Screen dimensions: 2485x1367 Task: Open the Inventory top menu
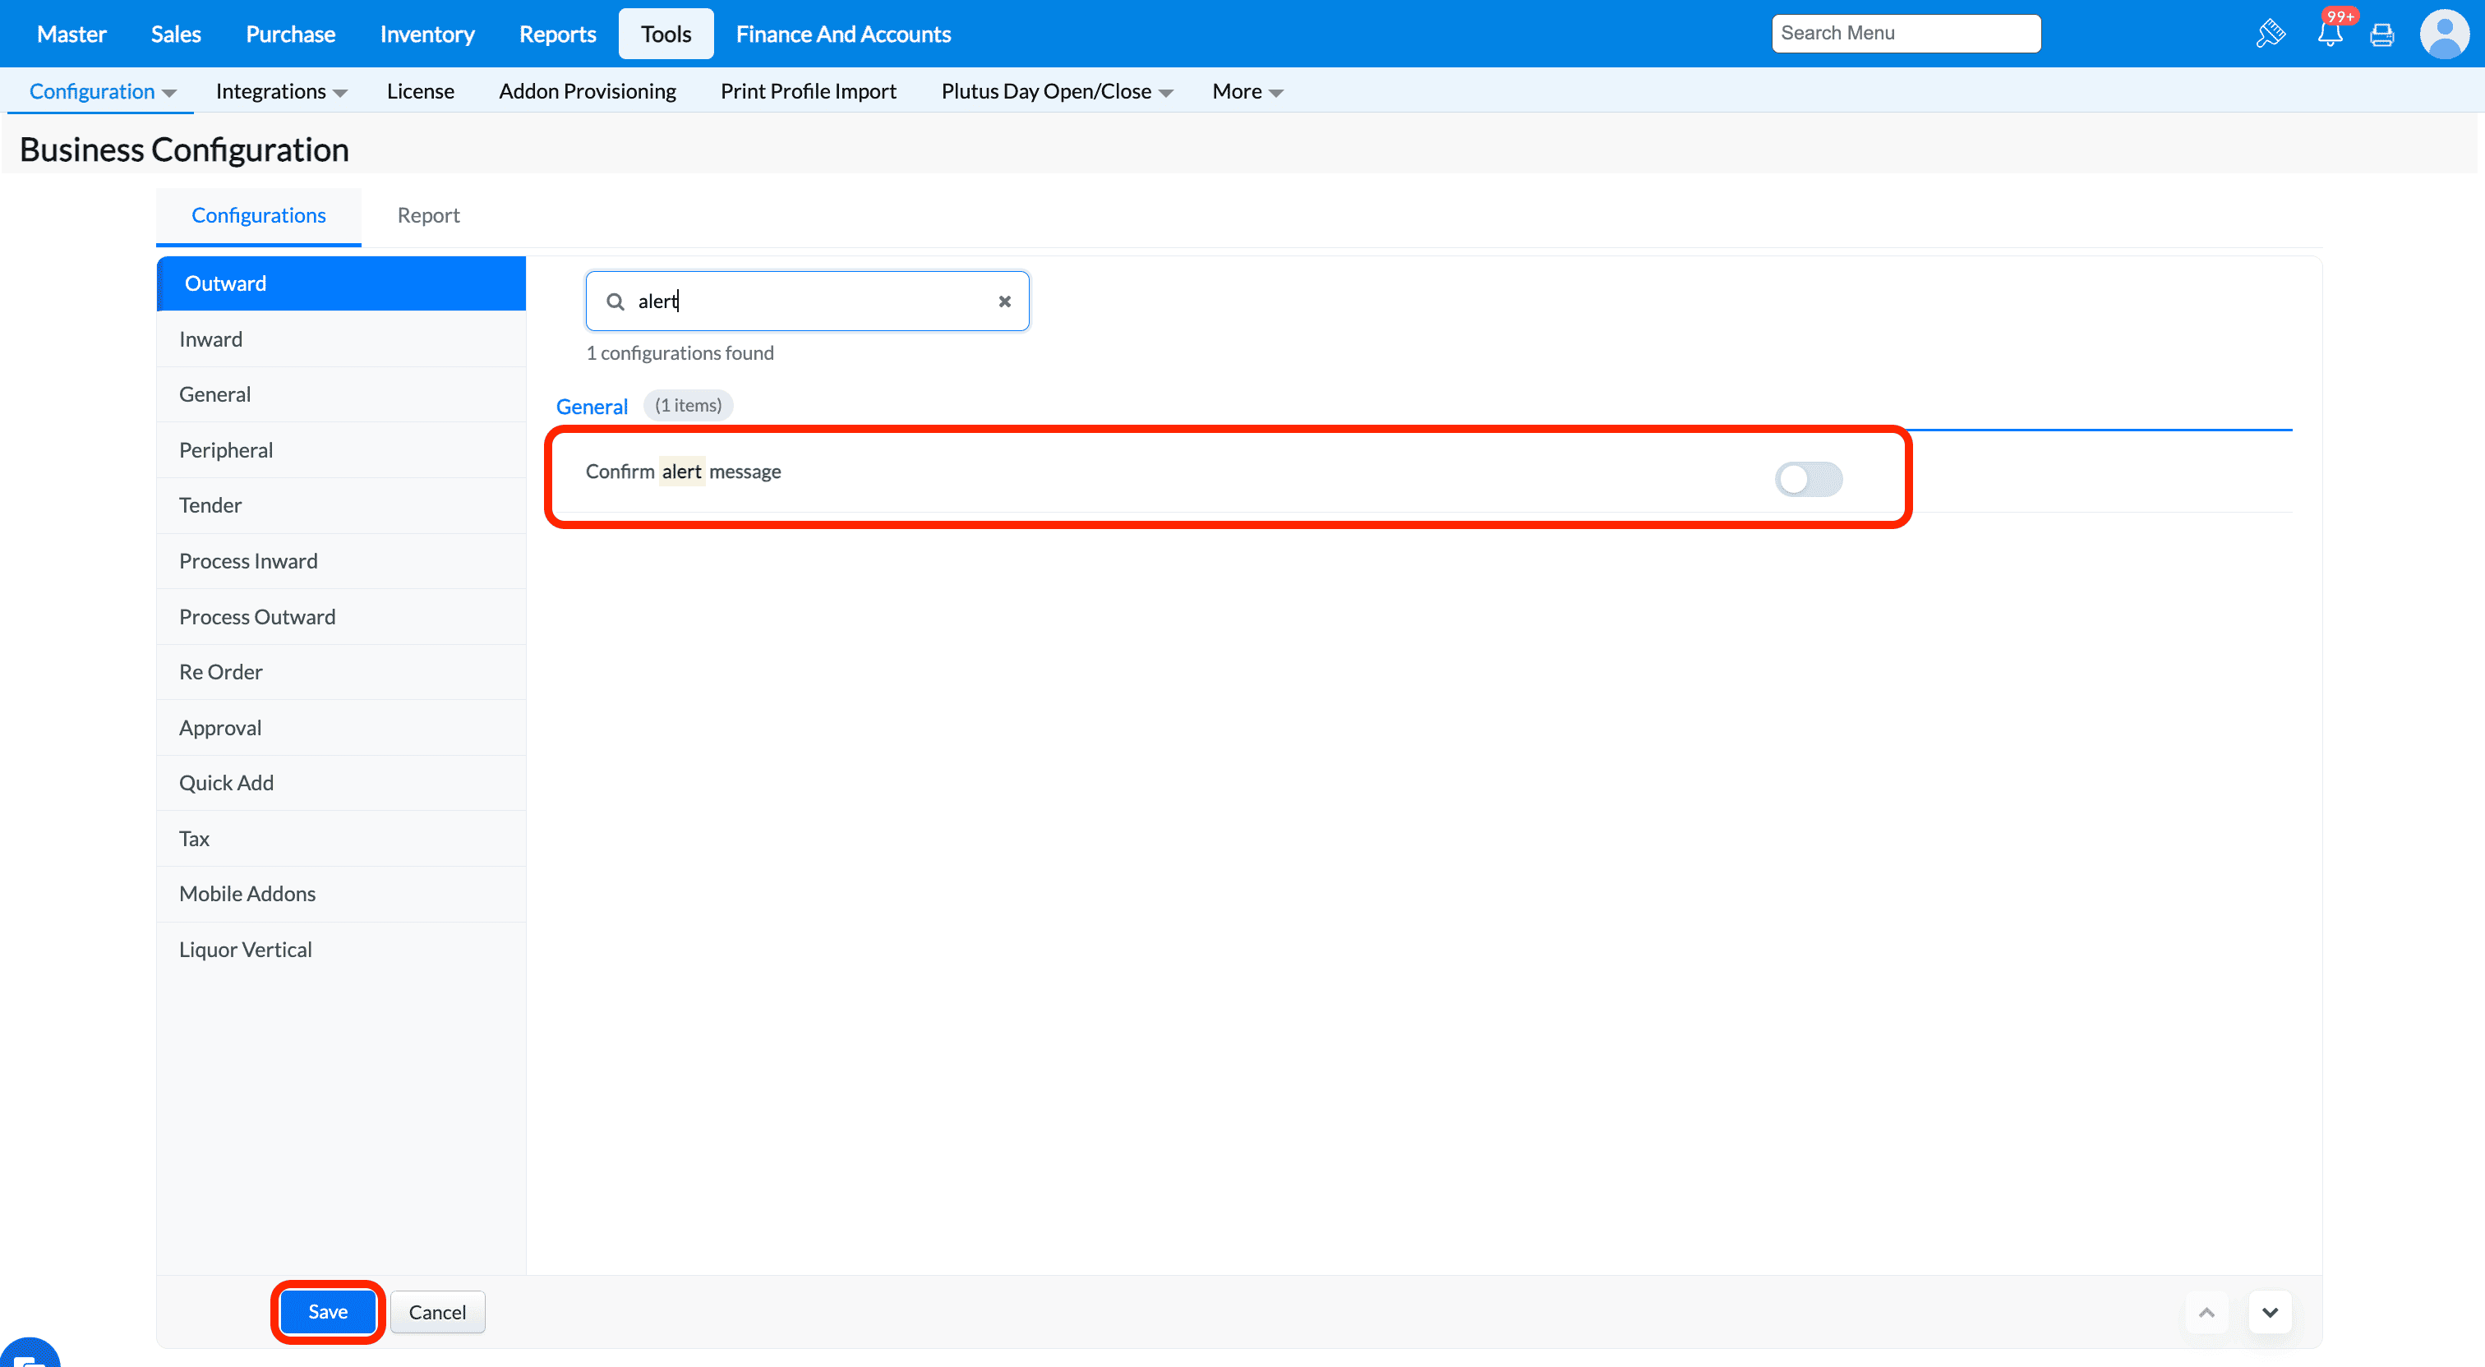pyautogui.click(x=426, y=35)
